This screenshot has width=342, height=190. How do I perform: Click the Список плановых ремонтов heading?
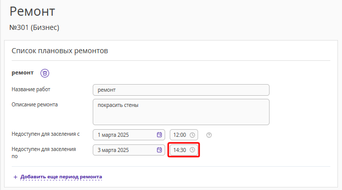click(60, 51)
